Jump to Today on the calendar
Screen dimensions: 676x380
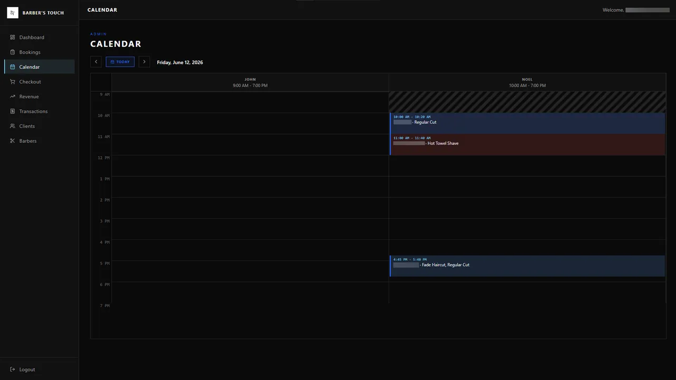point(120,62)
